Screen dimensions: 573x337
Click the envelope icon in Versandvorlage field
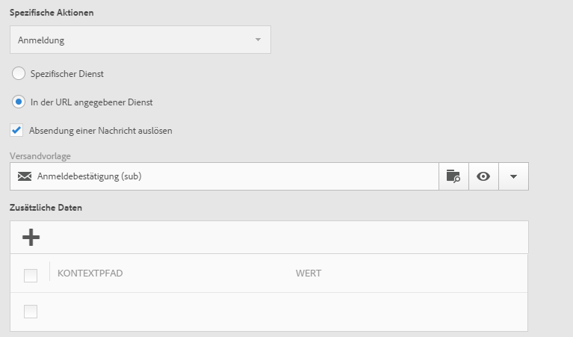(25, 176)
